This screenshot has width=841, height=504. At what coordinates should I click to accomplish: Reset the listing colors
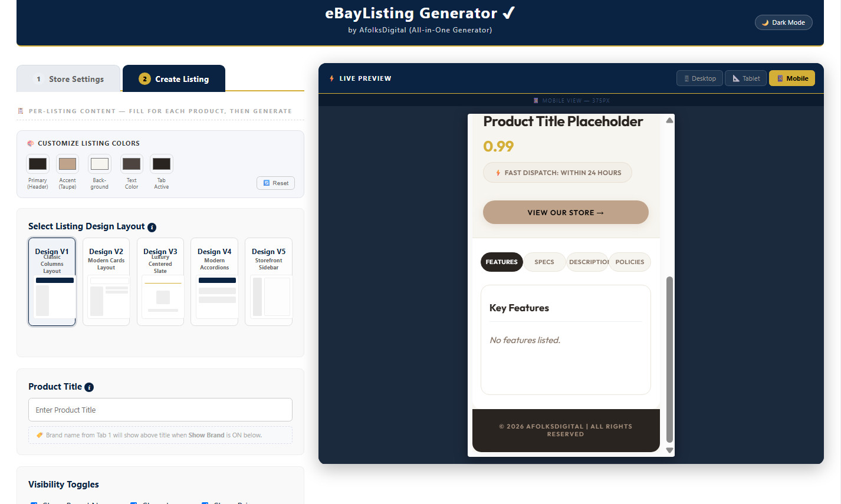(275, 183)
